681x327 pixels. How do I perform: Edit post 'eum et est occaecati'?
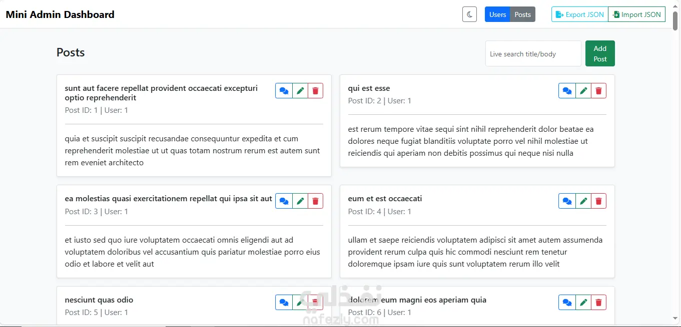click(x=583, y=201)
